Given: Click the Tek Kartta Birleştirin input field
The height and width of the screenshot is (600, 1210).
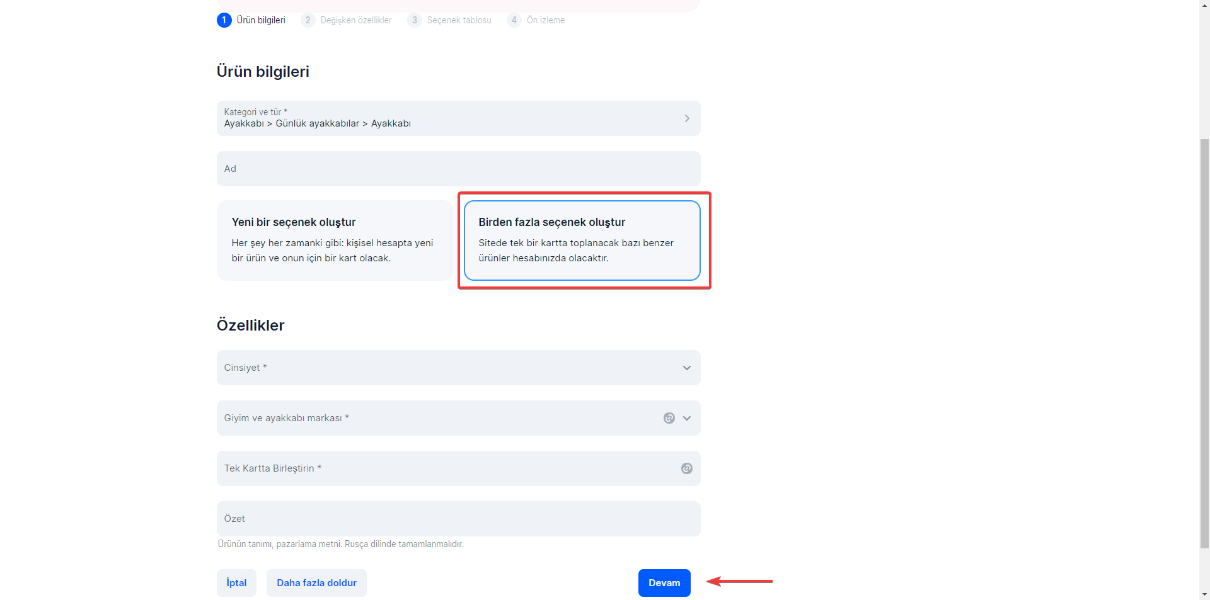Looking at the screenshot, I should coord(458,468).
